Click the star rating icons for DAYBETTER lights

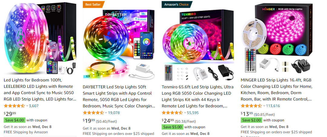(93, 113)
